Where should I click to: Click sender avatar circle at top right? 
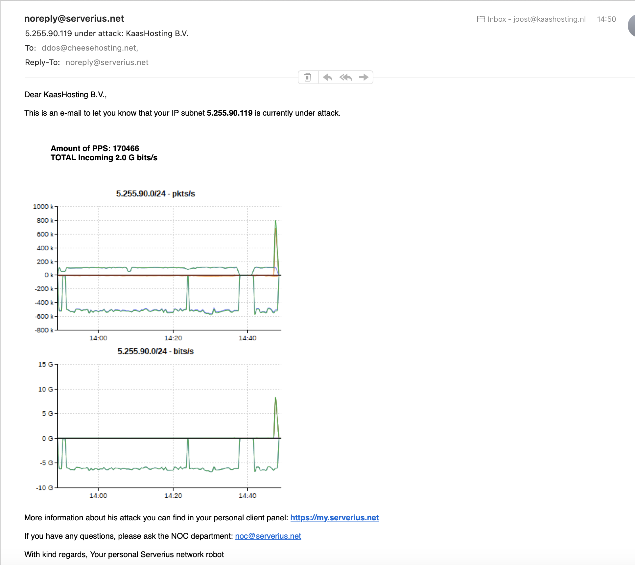pyautogui.click(x=632, y=26)
